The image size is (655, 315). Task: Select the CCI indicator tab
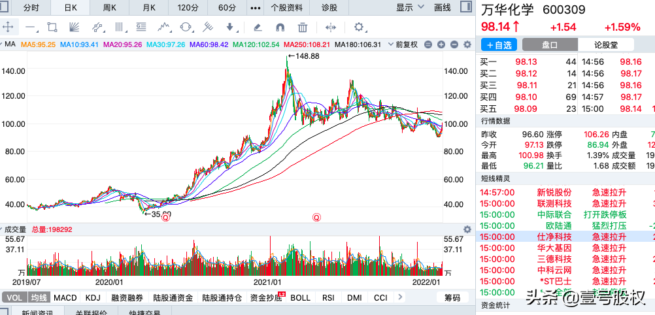coord(380,297)
